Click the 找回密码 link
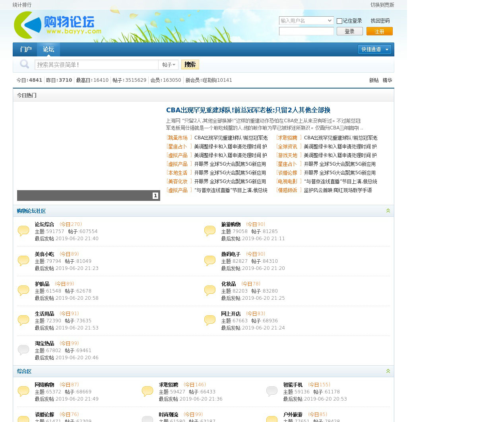The height and width of the screenshot is (422, 477). tap(380, 21)
